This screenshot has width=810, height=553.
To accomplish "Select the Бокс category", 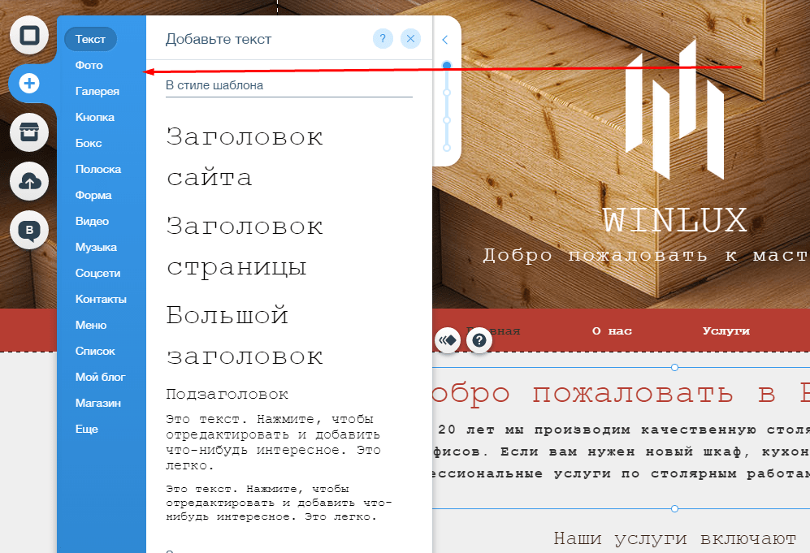I will click(x=89, y=143).
